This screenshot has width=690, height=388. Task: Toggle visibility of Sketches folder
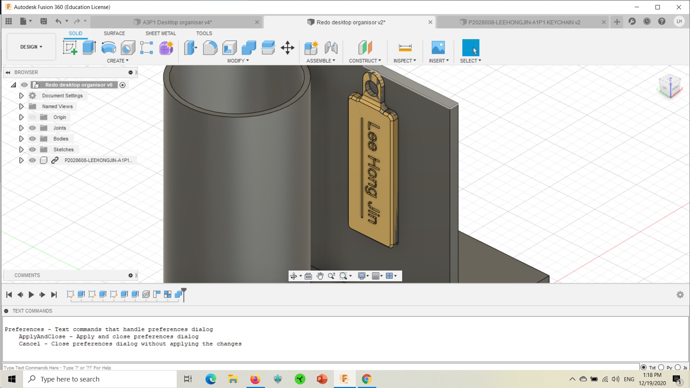pyautogui.click(x=32, y=149)
